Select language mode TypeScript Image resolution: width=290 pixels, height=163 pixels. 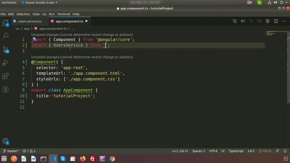[x=236, y=151]
